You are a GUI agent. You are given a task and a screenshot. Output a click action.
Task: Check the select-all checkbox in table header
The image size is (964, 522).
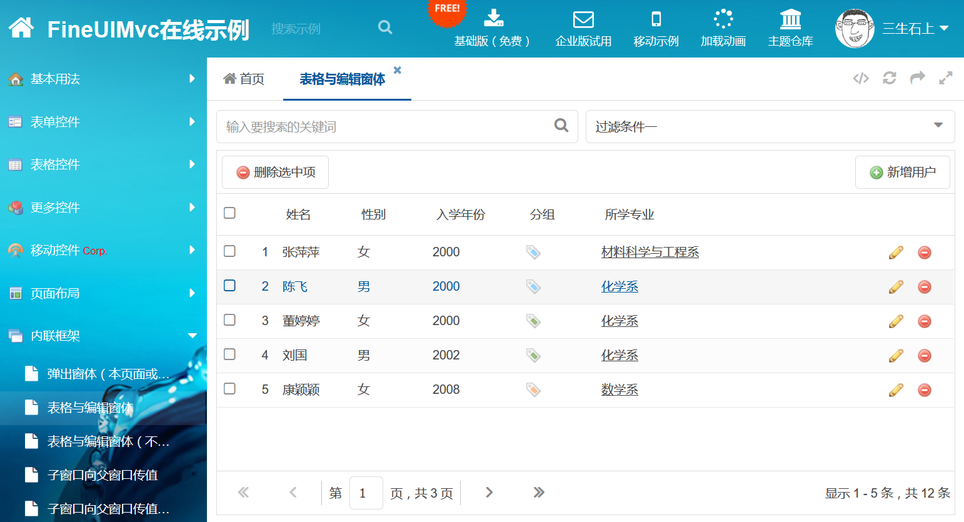pyautogui.click(x=229, y=213)
